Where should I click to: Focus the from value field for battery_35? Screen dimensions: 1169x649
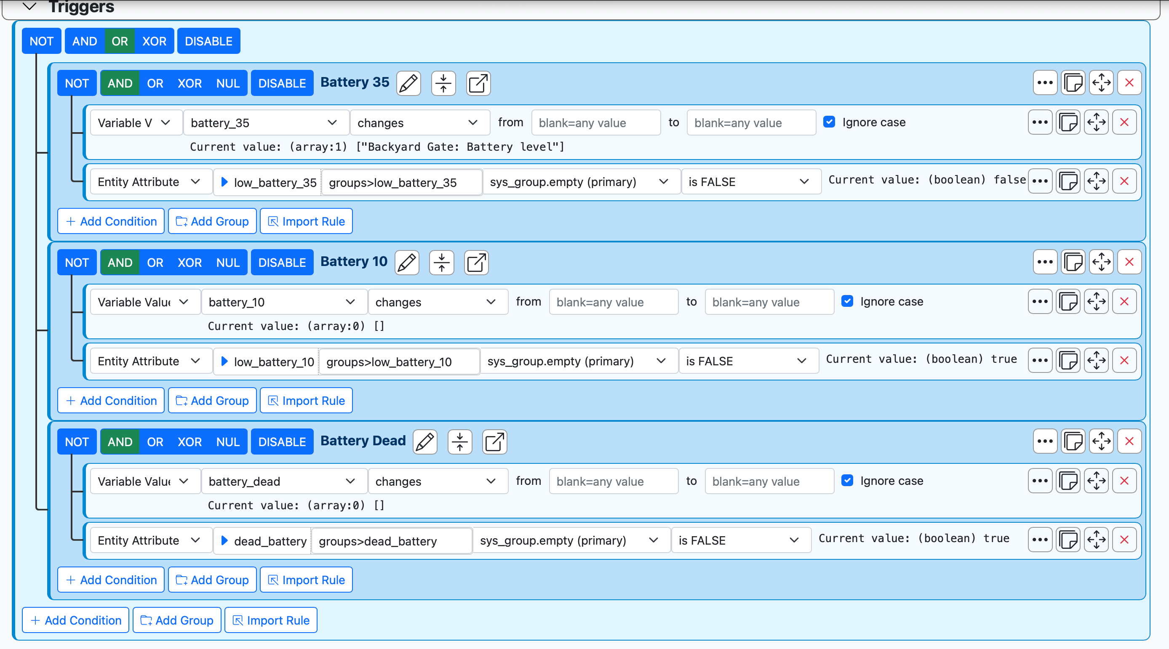pos(596,122)
